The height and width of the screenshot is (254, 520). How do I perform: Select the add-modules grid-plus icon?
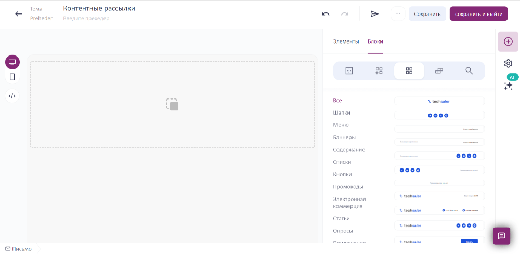tap(379, 70)
